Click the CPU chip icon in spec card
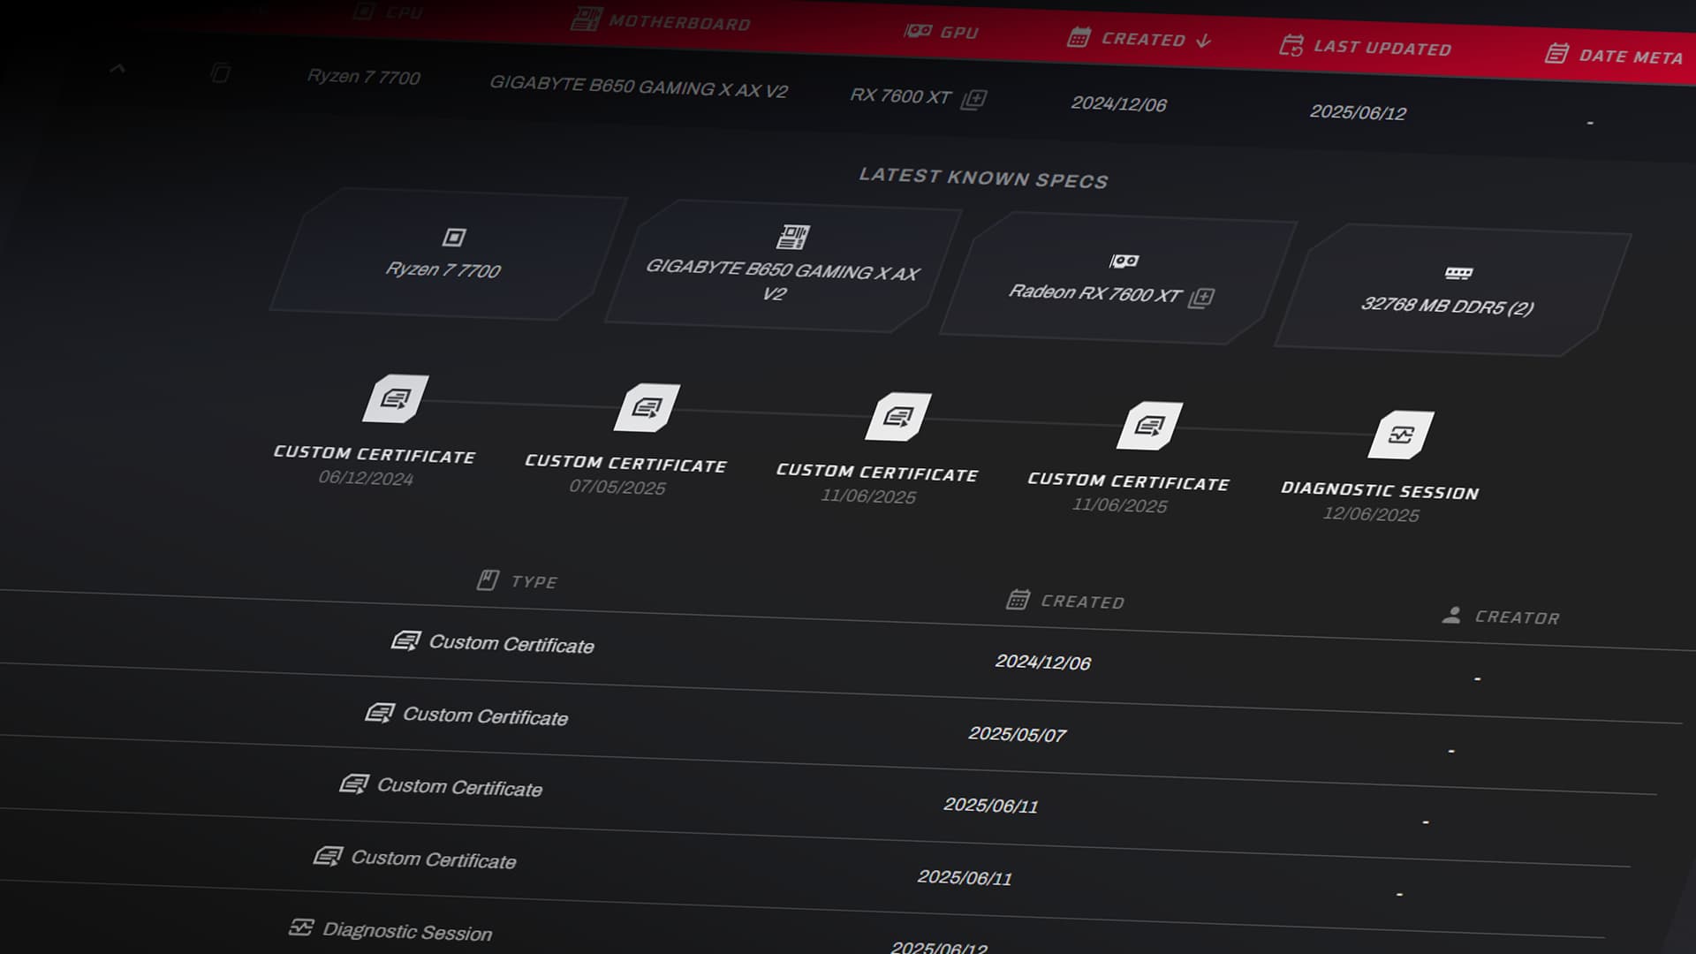This screenshot has width=1696, height=954. (x=454, y=237)
